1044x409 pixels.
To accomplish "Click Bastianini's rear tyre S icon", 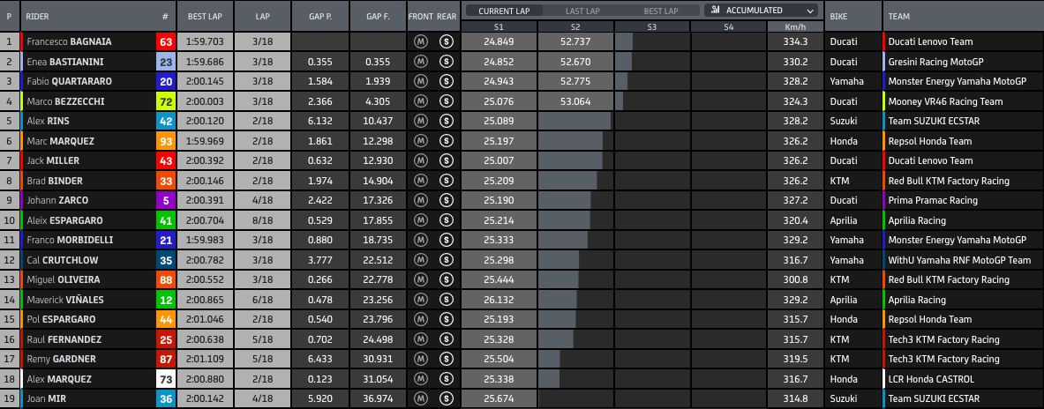I will point(446,62).
